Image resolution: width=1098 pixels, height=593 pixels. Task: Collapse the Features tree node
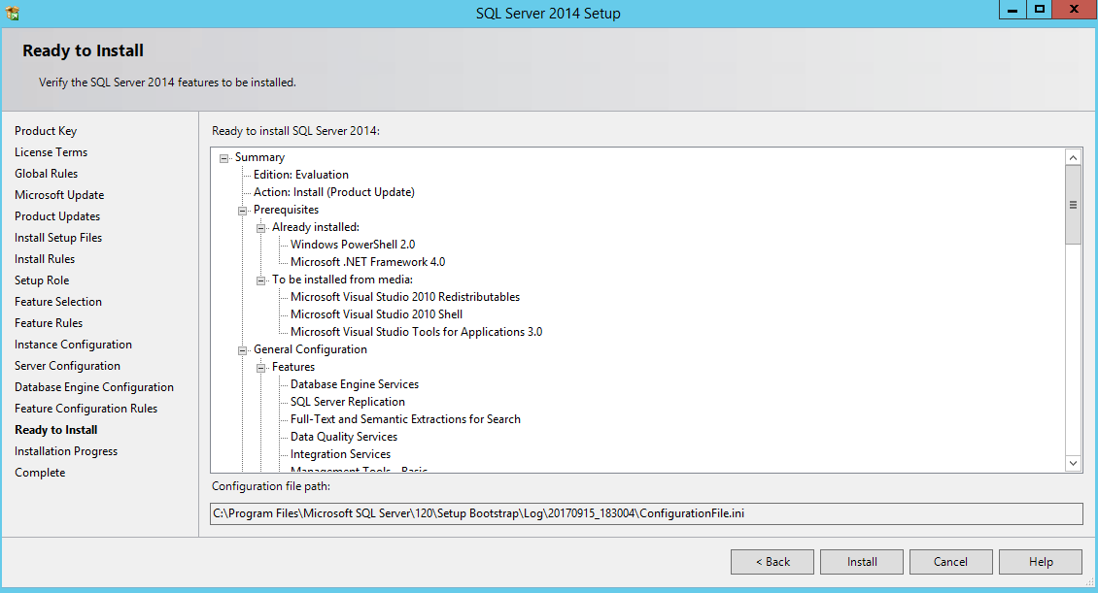point(261,367)
